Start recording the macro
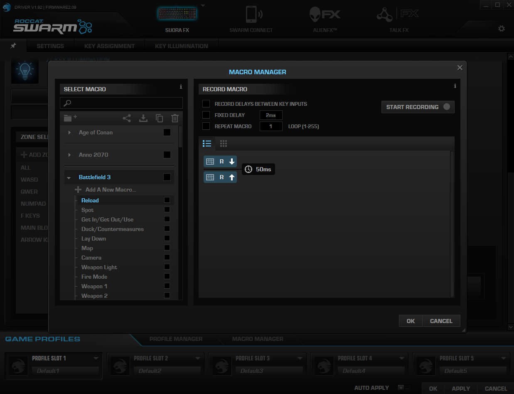Screen dimensions: 514x394 point(418,107)
